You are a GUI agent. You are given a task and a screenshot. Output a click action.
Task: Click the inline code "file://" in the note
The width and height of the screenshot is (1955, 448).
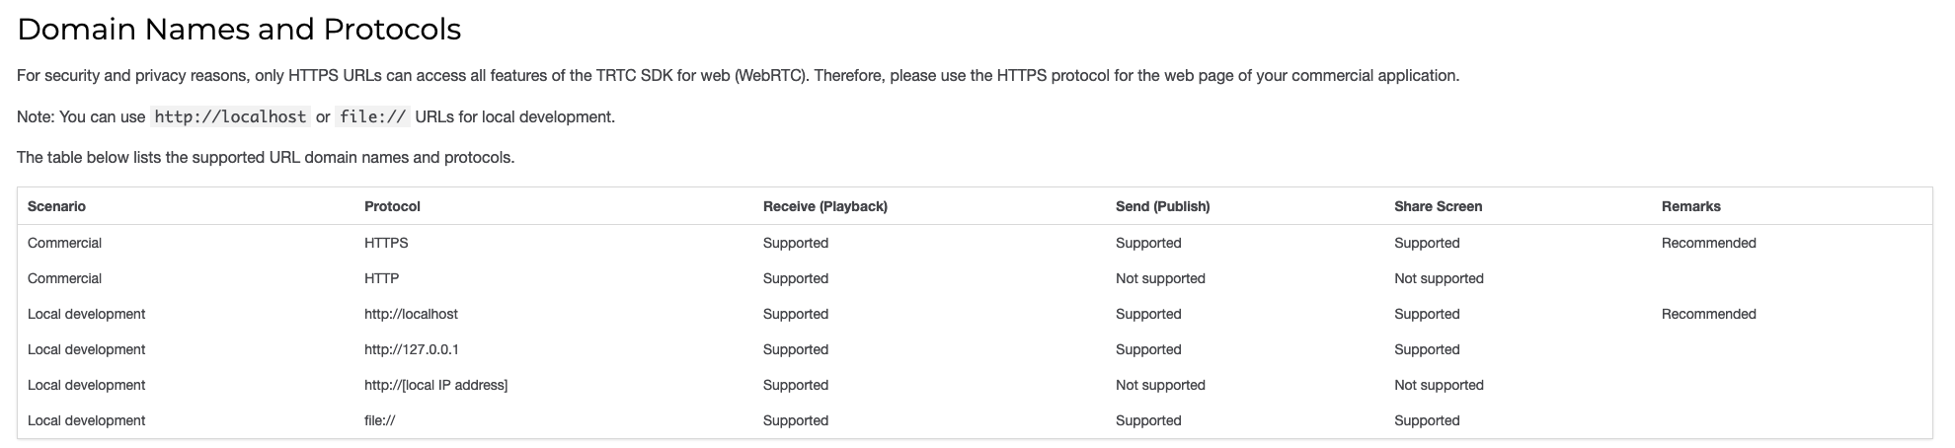tap(372, 116)
